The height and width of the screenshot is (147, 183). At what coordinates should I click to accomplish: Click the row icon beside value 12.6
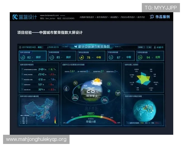[22, 79]
